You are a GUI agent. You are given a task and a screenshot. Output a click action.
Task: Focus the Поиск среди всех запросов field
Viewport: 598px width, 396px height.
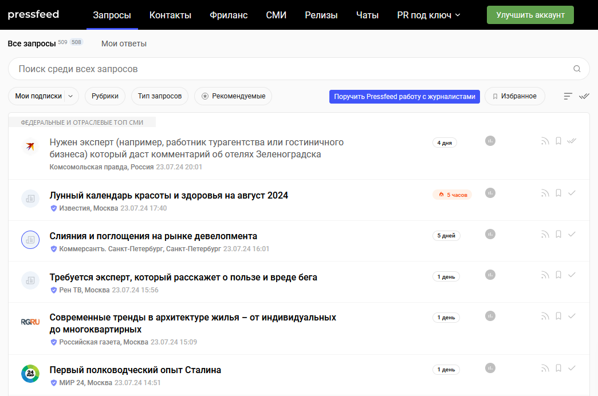298,69
